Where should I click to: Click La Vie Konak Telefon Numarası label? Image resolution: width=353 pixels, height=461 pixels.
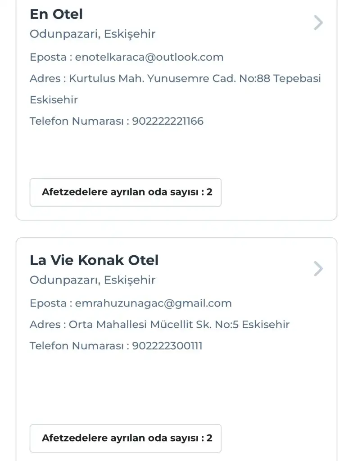[77, 346]
